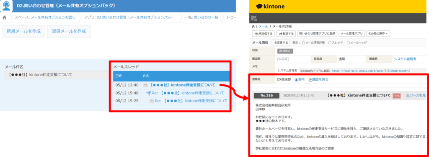Click the red HTML badge icon
The width and height of the screenshot is (429, 157).
coord(397,96)
